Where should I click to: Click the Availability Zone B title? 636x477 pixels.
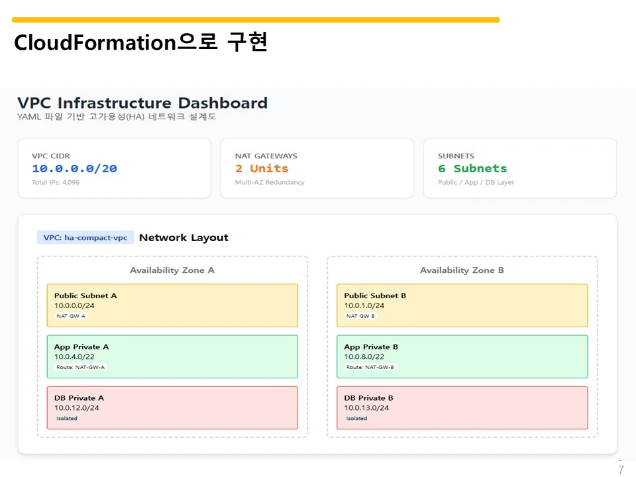coord(462,270)
